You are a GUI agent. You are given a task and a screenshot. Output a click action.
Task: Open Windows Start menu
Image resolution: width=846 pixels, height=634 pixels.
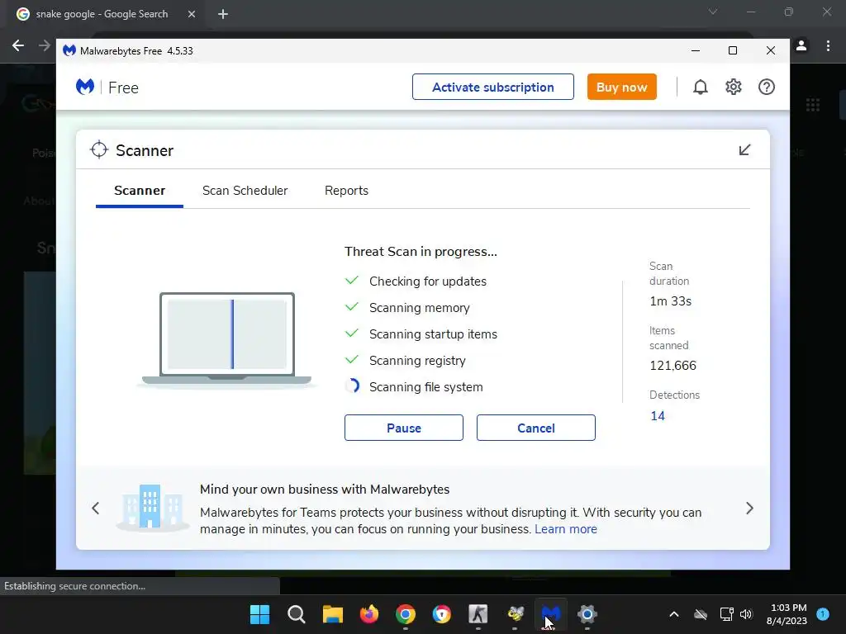(x=259, y=614)
